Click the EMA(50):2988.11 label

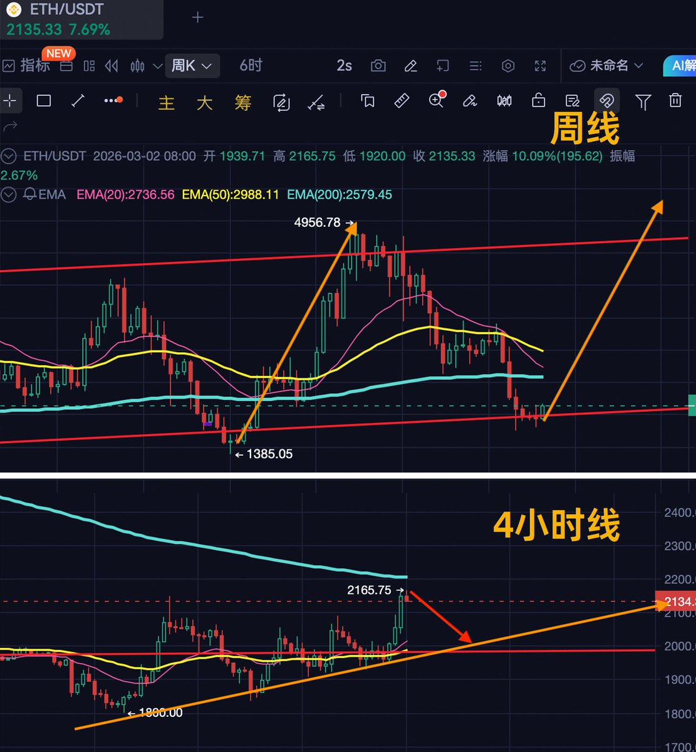tap(231, 194)
